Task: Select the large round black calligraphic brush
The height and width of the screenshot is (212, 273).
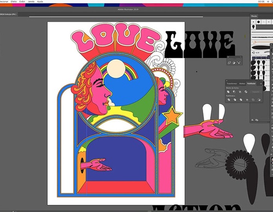Action: click(259, 22)
